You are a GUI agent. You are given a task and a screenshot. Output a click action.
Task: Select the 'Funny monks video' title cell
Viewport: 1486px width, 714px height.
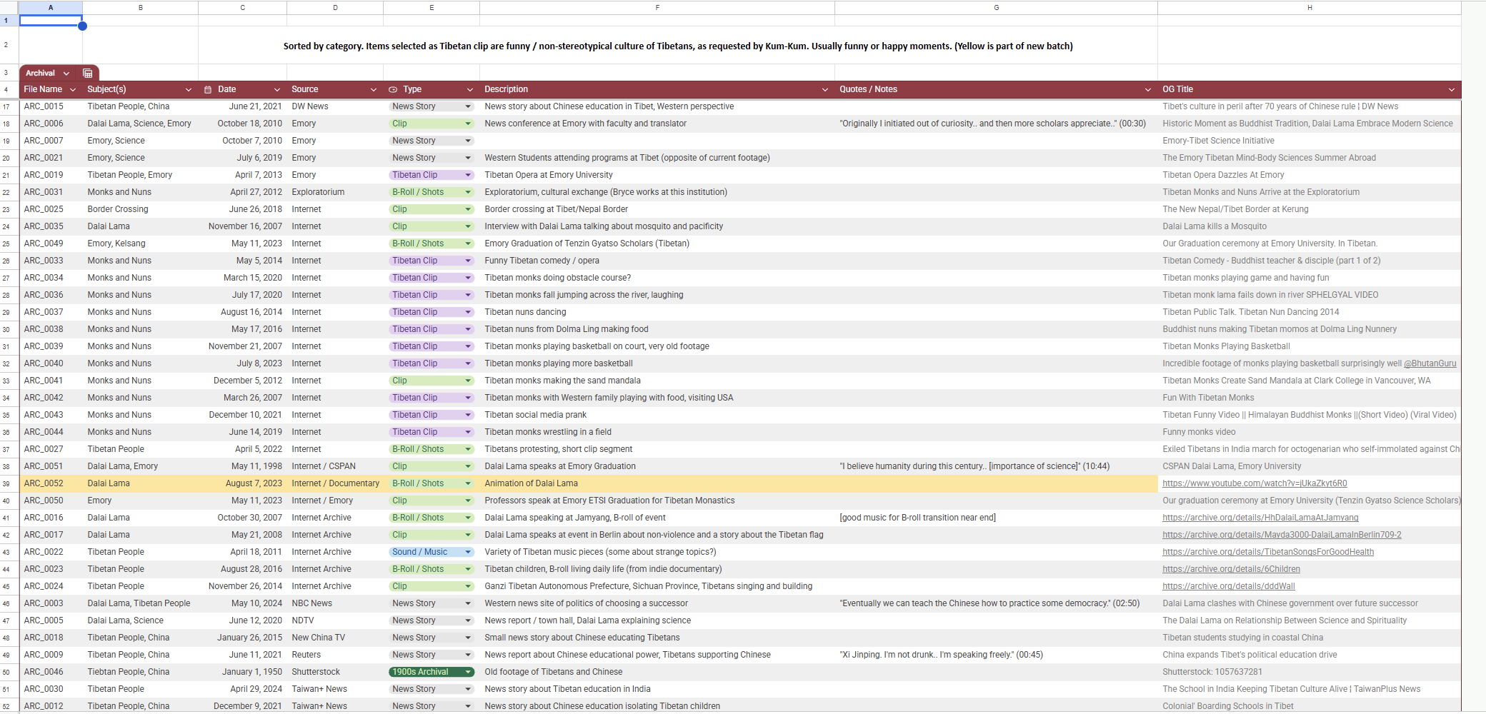(x=1310, y=432)
